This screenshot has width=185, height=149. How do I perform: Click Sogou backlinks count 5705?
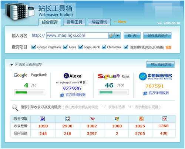[140, 134]
